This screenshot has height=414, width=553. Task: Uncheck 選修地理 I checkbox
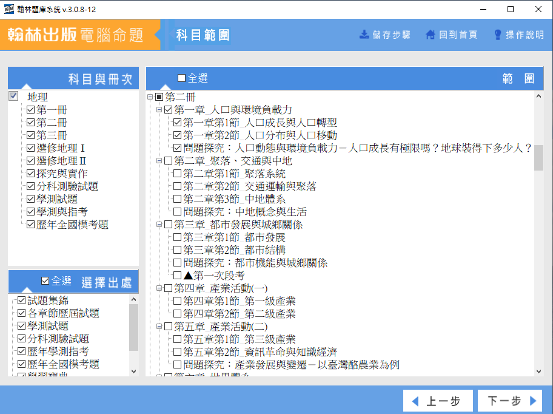tap(31, 148)
